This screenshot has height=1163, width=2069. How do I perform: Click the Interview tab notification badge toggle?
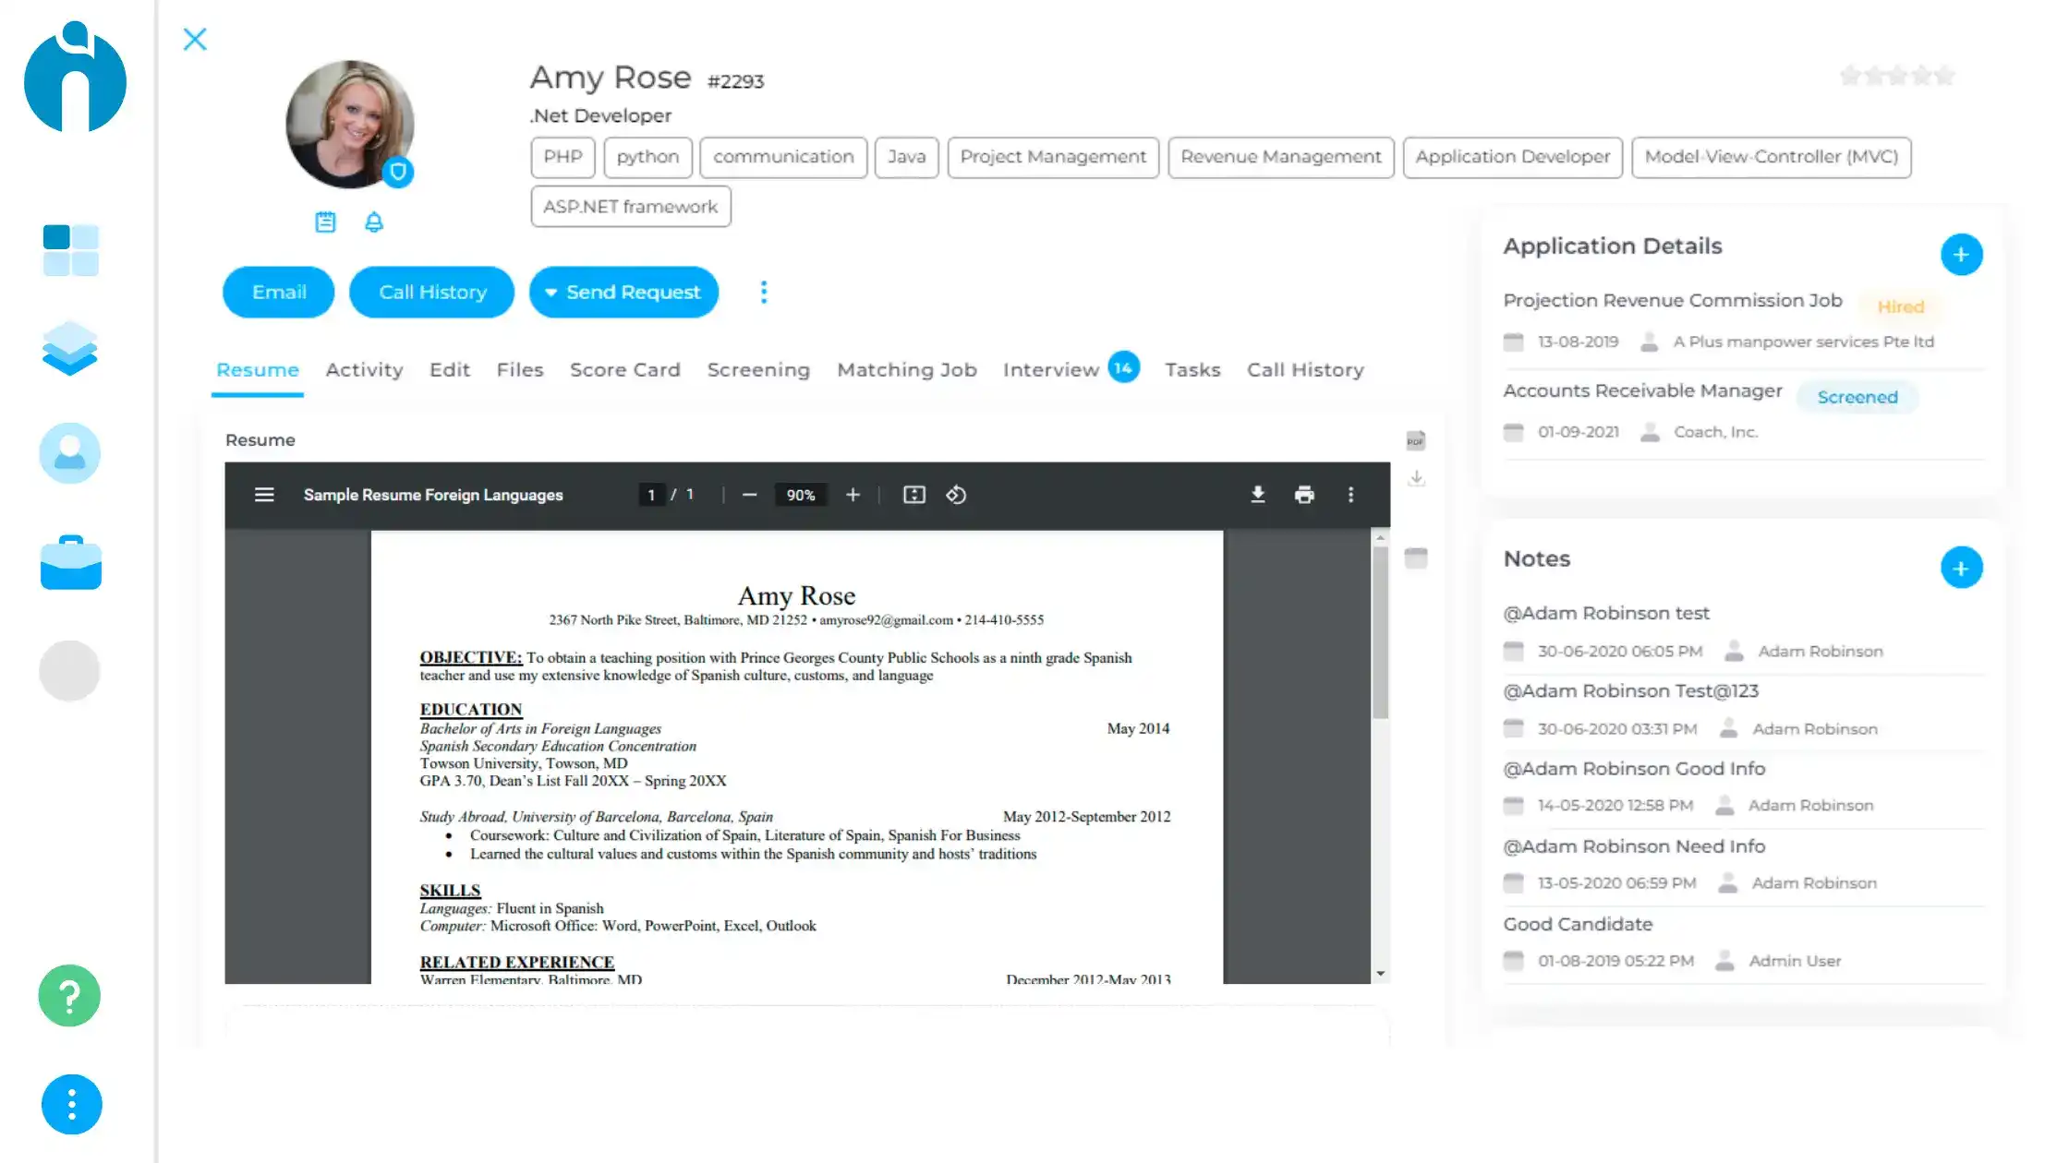click(1124, 369)
